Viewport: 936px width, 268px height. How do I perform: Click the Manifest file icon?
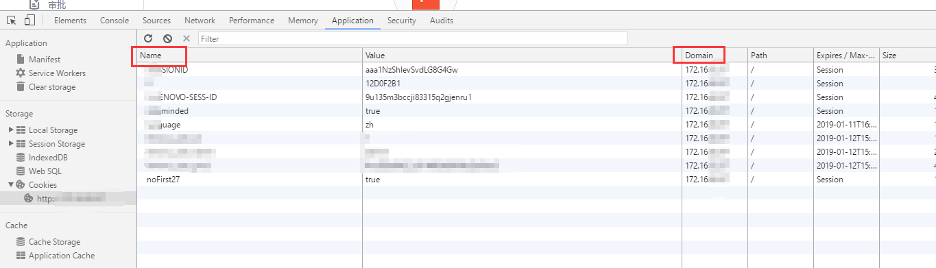tap(21, 60)
